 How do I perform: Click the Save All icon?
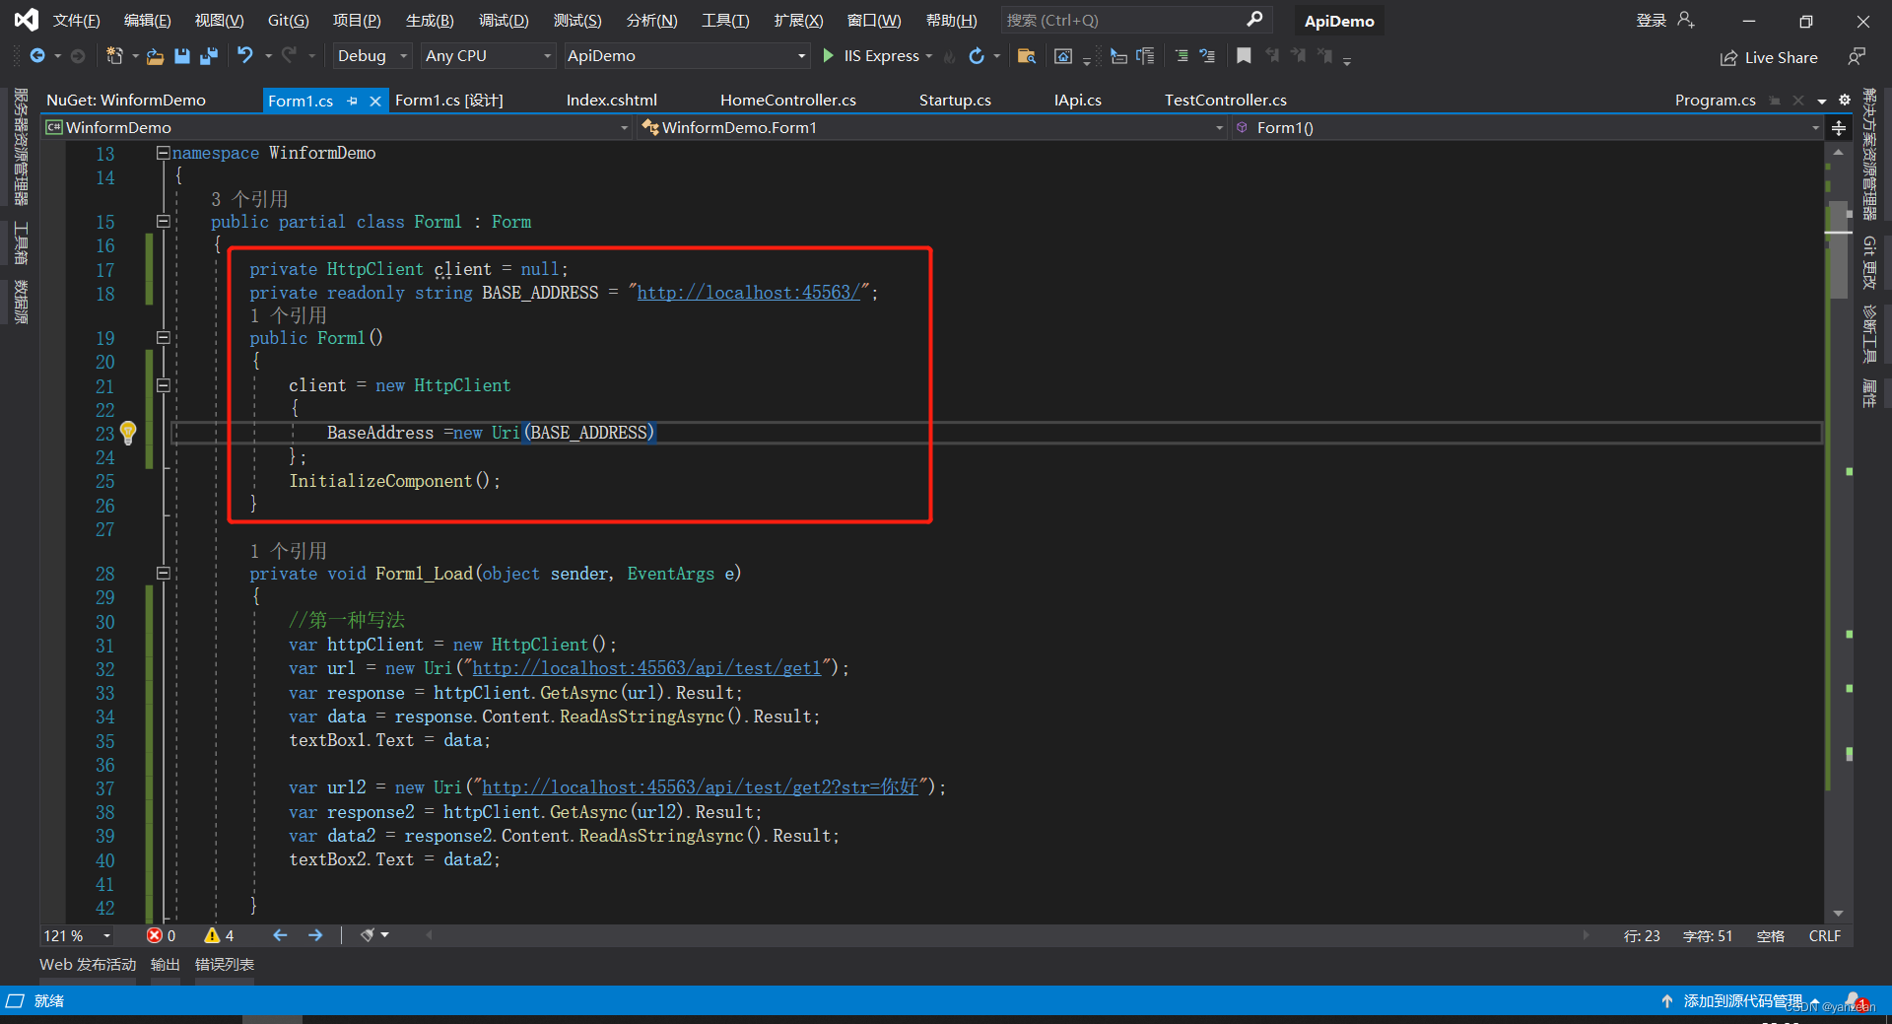point(209,56)
